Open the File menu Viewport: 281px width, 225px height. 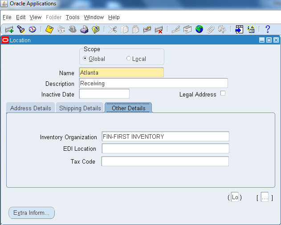(x=7, y=17)
